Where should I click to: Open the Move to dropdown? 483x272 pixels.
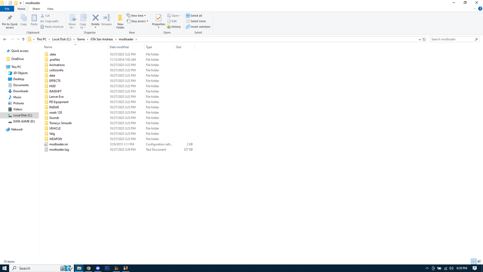(x=72, y=22)
